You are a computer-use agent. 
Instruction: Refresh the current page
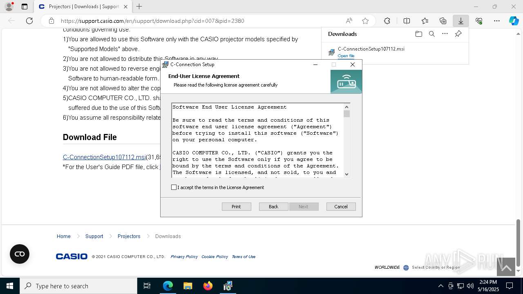29,21
